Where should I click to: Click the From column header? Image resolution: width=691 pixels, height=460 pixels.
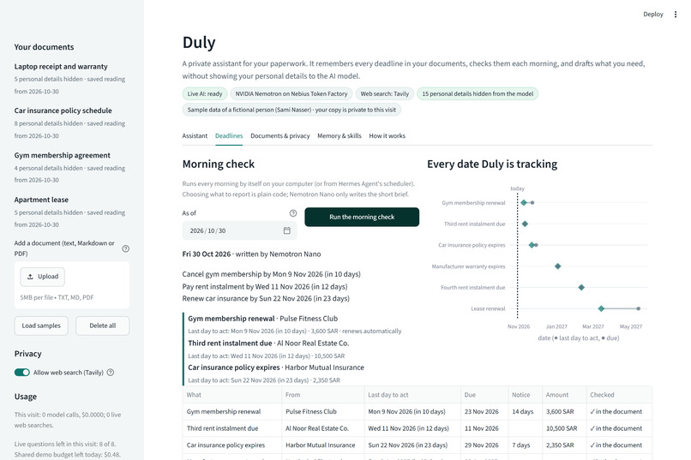pyautogui.click(x=323, y=395)
